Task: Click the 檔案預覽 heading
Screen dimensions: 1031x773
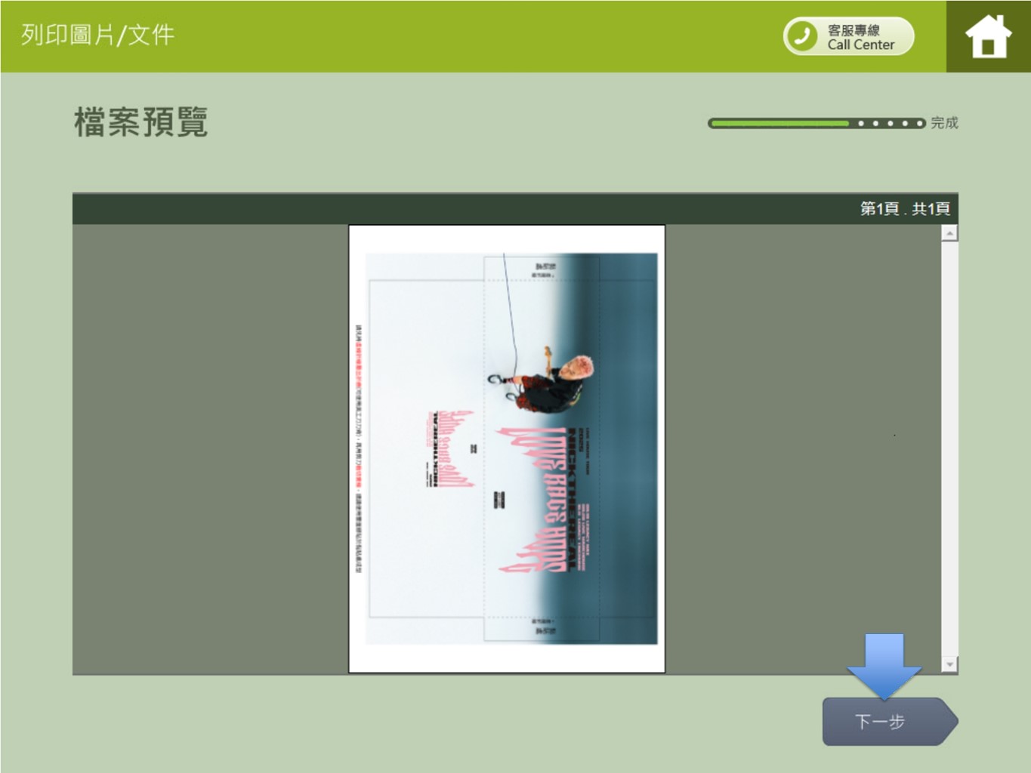Action: pyautogui.click(x=141, y=122)
